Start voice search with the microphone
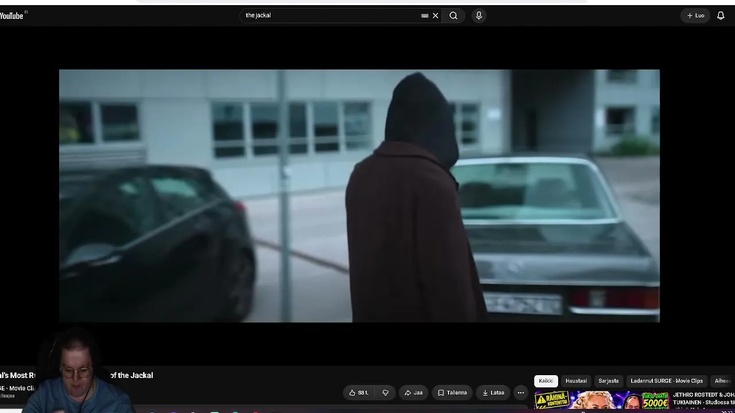This screenshot has height=413, width=735. tap(479, 15)
